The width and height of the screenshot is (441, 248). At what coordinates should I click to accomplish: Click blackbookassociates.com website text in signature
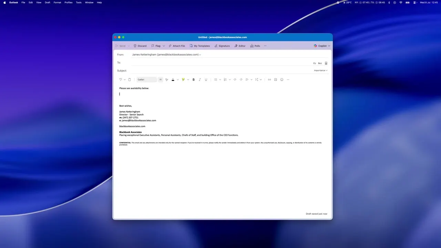[132, 126]
